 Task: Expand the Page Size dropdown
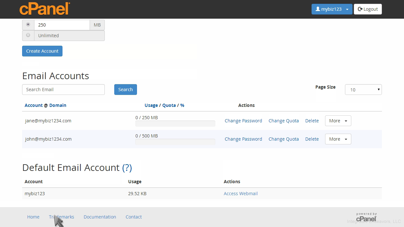click(363, 90)
